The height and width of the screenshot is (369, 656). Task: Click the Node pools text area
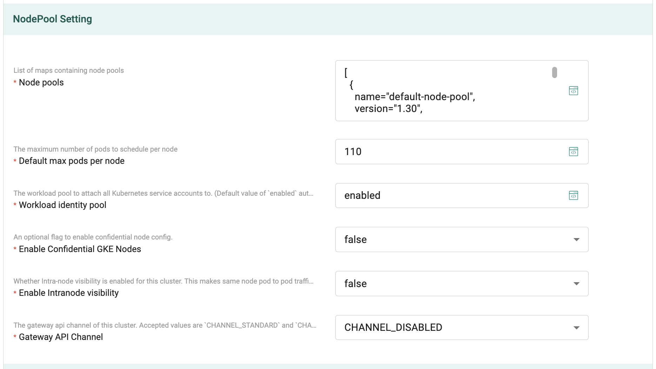(462, 91)
